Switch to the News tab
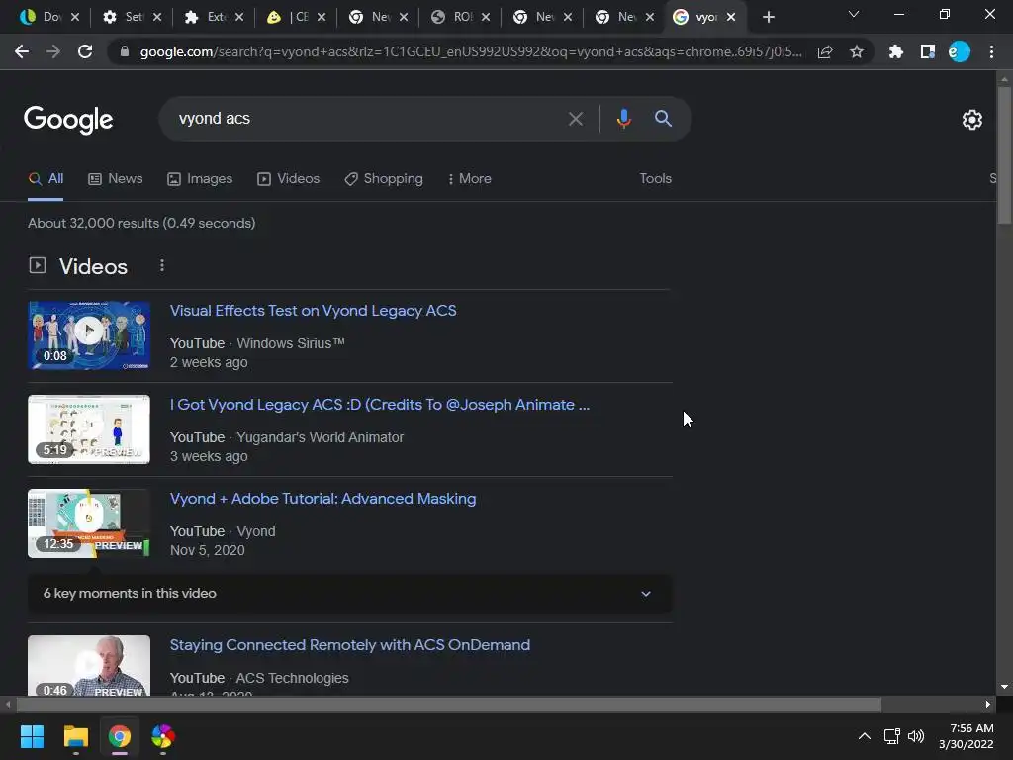The width and height of the screenshot is (1013, 760). tap(116, 179)
